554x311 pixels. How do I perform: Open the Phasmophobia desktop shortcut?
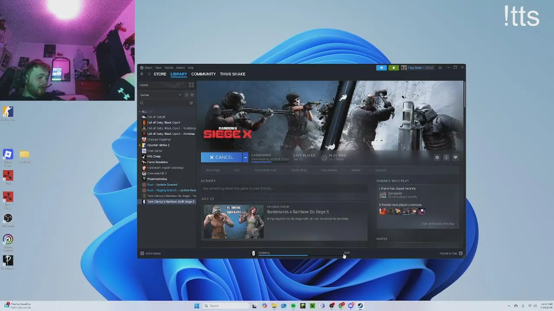(x=8, y=262)
